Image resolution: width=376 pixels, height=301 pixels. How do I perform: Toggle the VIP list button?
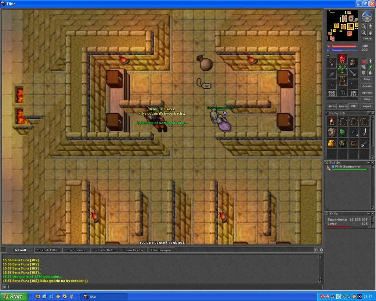tap(353, 106)
